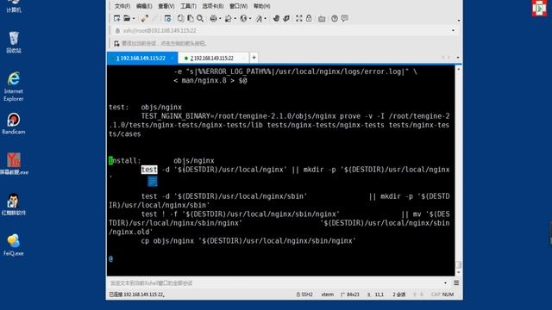Click the Print toolbar icon

(213, 18)
